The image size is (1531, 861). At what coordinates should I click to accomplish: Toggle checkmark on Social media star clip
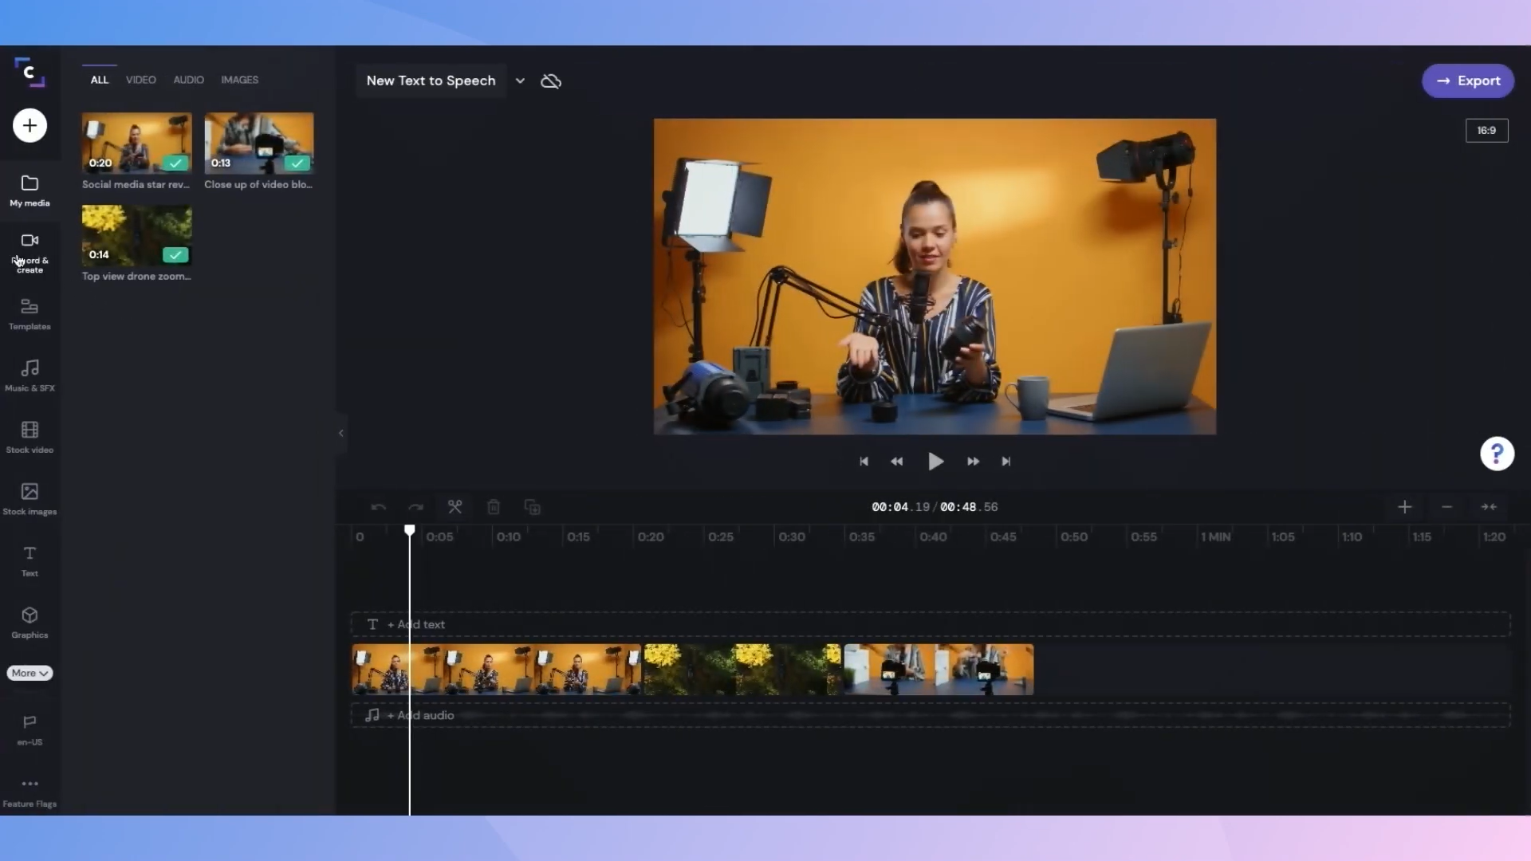coord(175,162)
